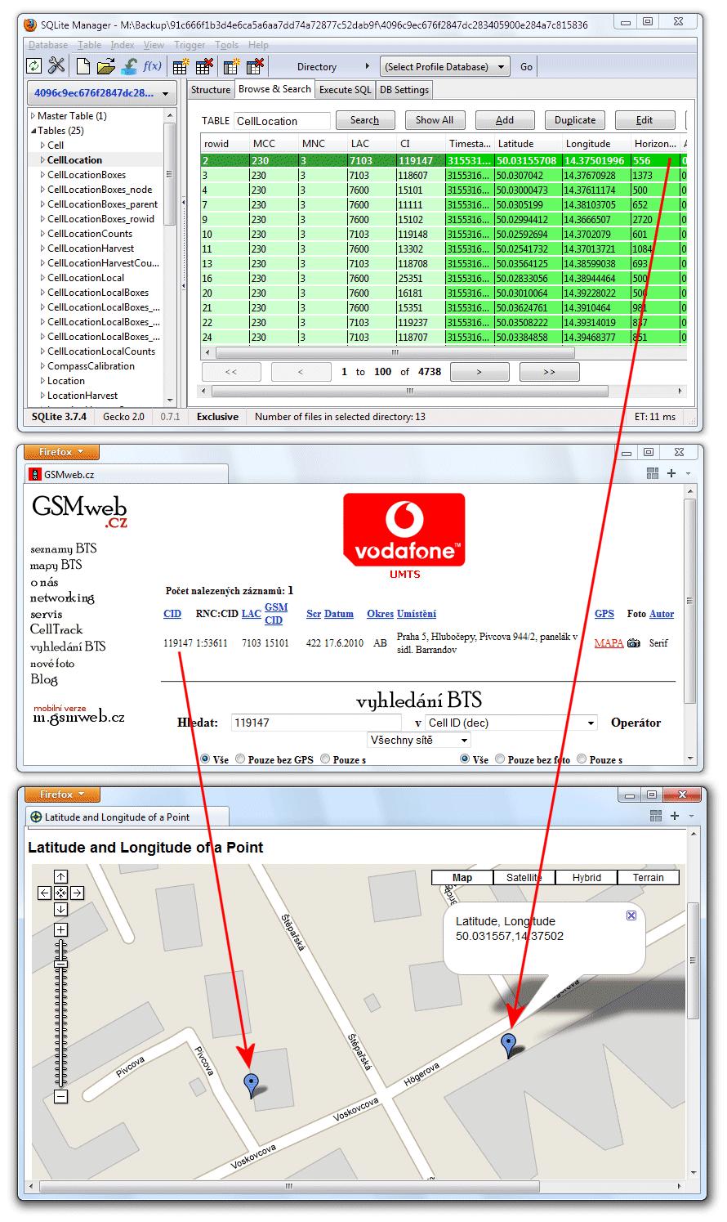The image size is (727, 1222).
Task: Open the Select Profile Database dropdown
Action: click(444, 67)
